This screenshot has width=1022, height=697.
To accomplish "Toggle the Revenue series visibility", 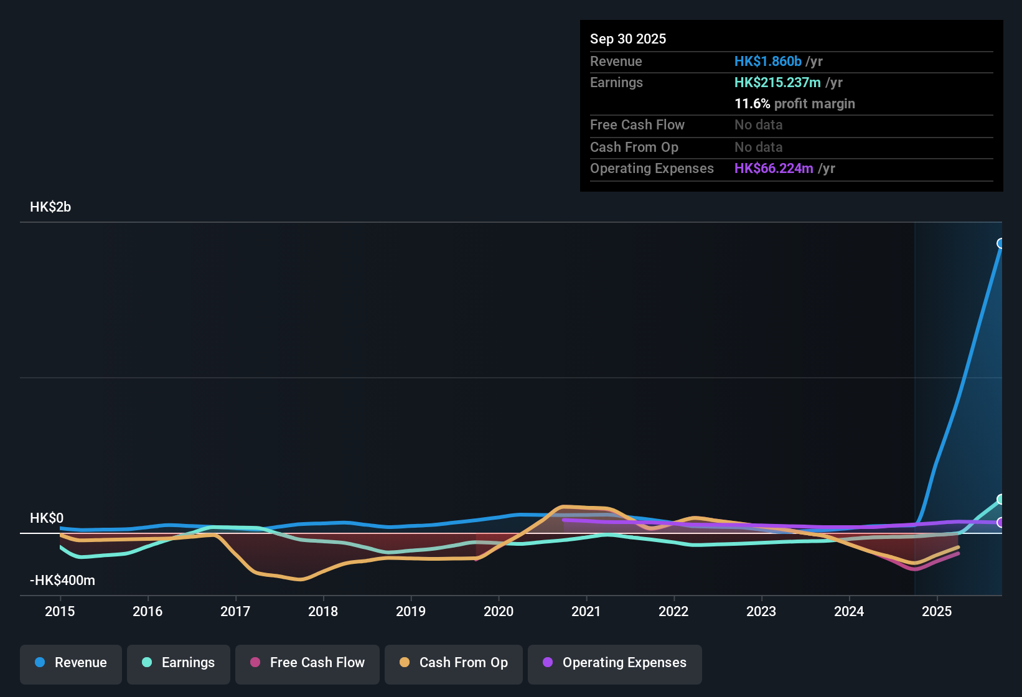I will pos(70,663).
